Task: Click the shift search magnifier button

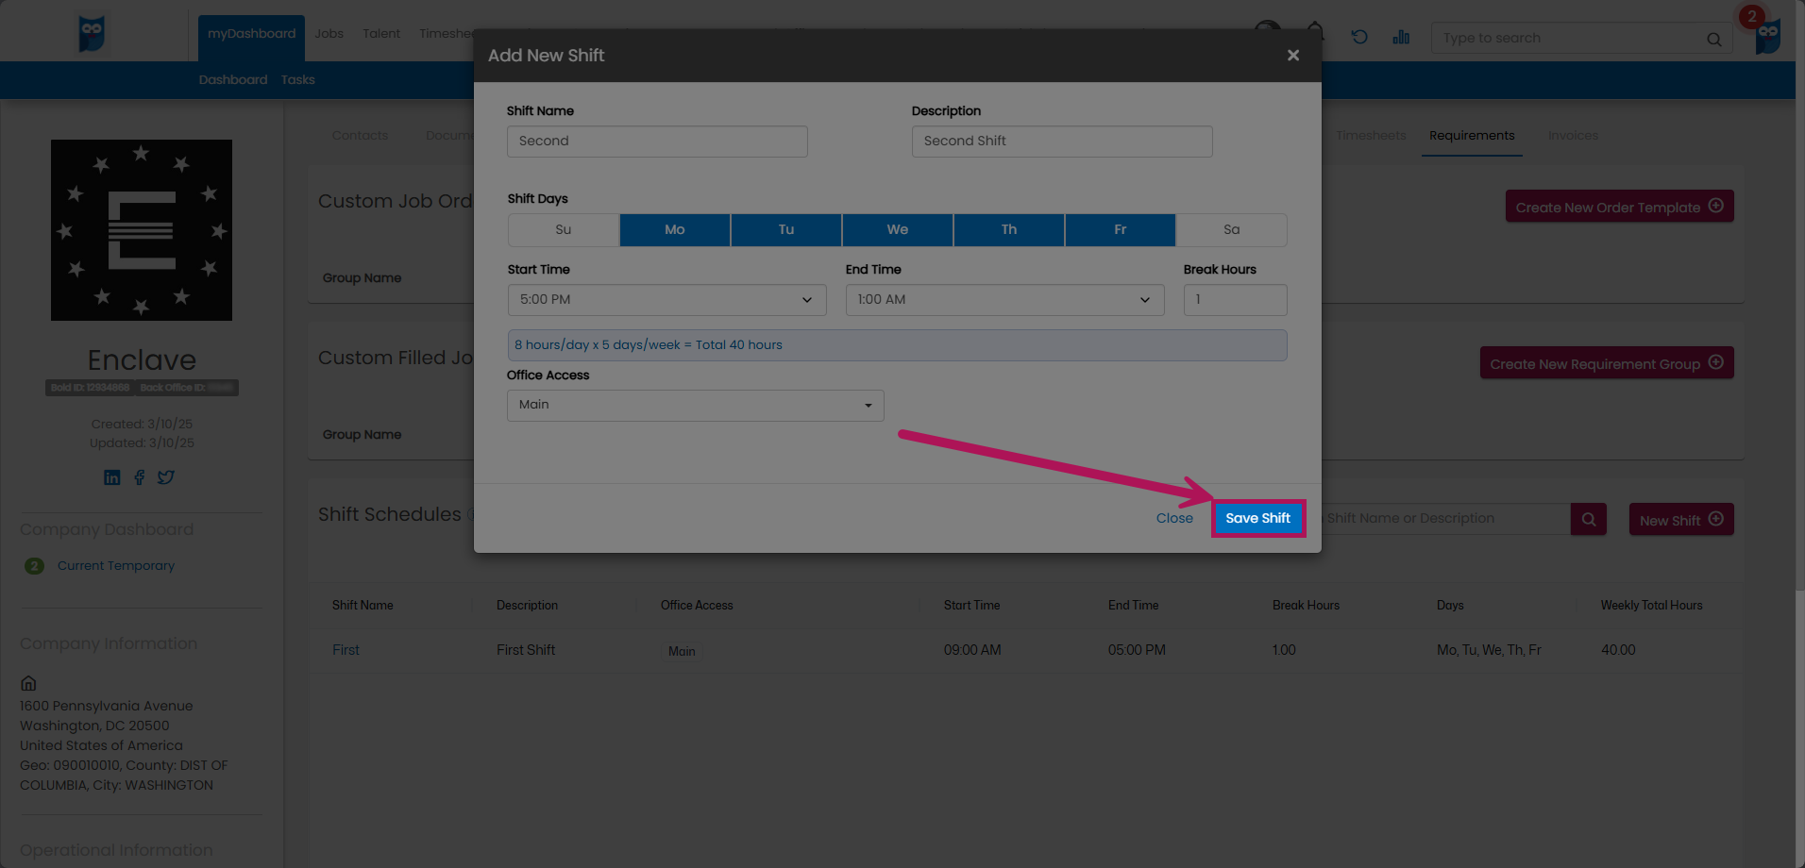Action: (1588, 519)
